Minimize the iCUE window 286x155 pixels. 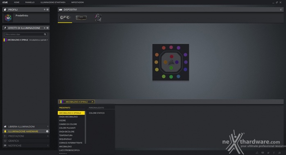coord(273,2)
